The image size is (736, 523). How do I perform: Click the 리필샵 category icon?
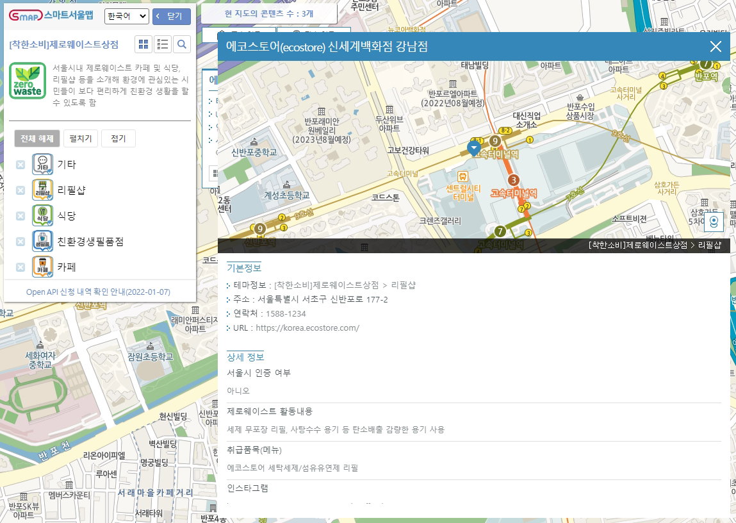[42, 190]
